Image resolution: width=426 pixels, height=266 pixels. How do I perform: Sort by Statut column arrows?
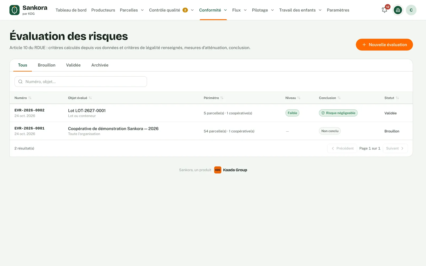point(397,98)
